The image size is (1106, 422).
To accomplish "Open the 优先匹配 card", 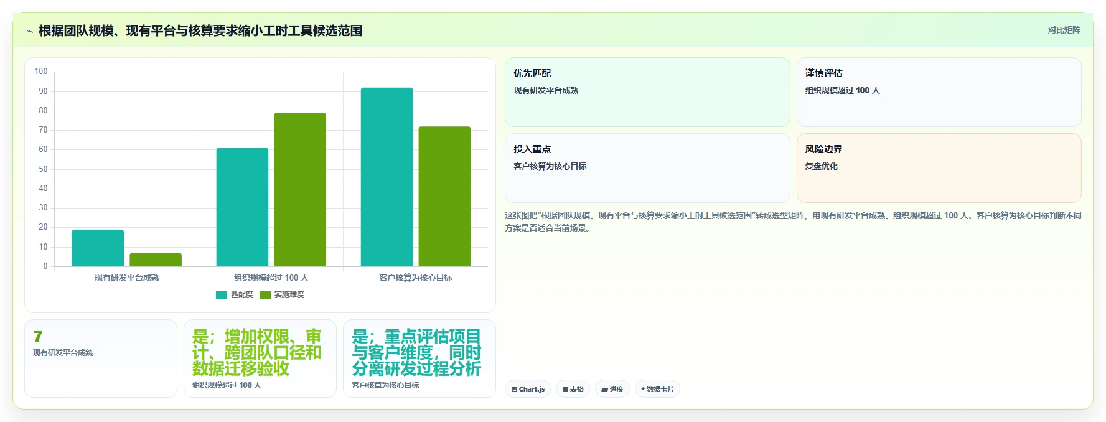I will point(647,92).
